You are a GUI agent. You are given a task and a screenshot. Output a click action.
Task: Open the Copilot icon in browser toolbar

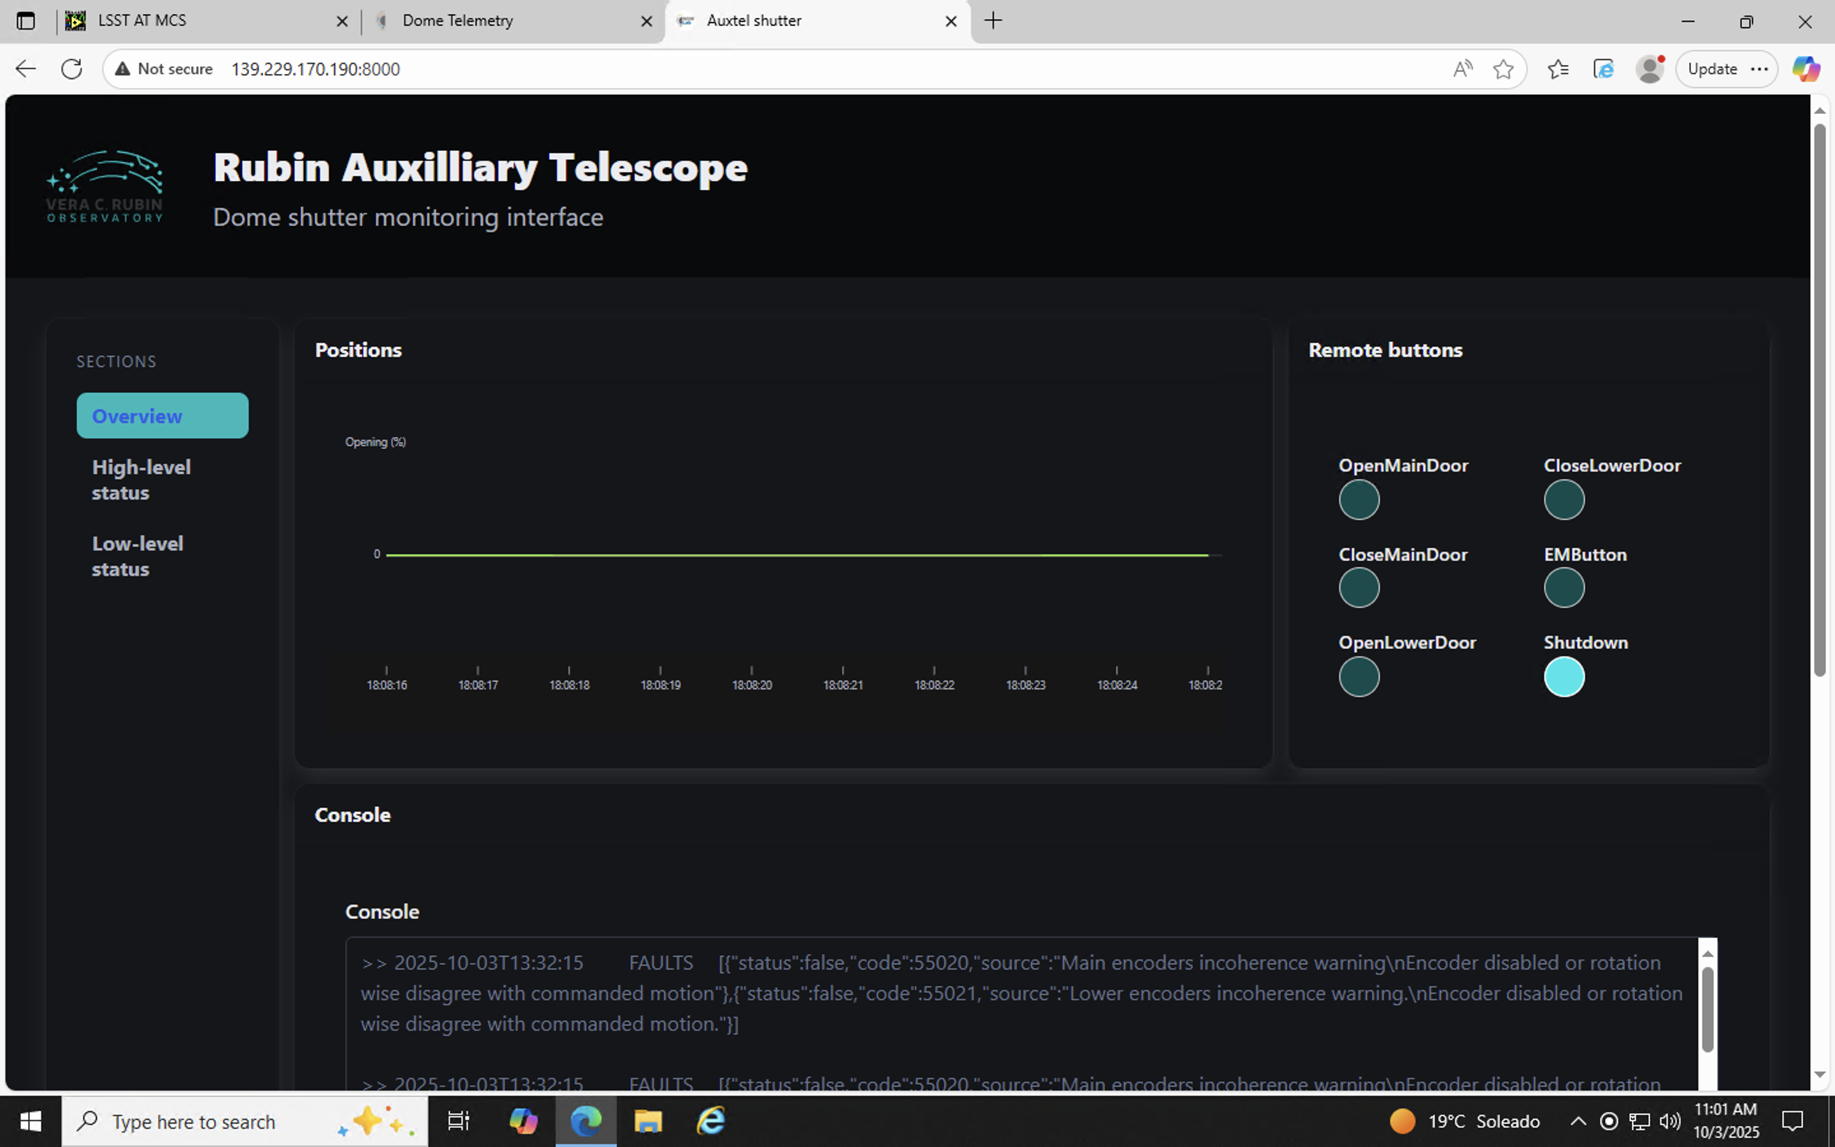(x=1806, y=69)
